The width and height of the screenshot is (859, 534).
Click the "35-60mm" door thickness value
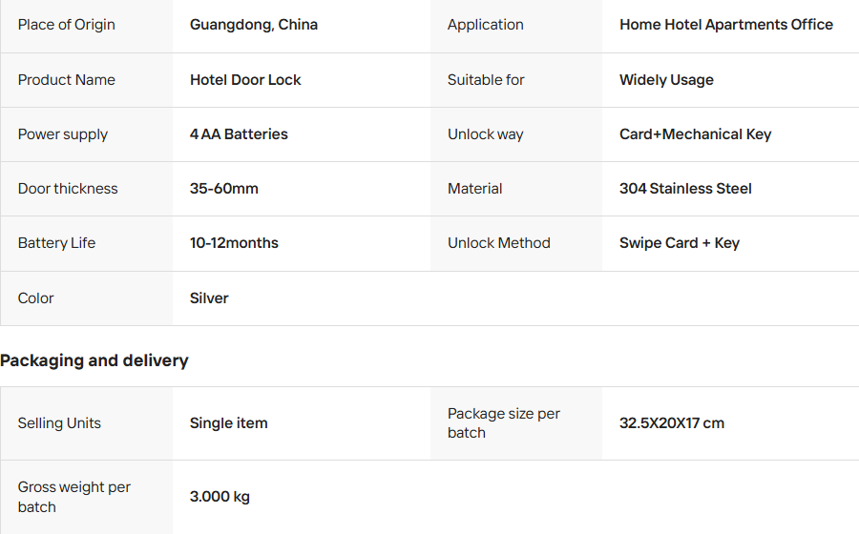(x=224, y=189)
